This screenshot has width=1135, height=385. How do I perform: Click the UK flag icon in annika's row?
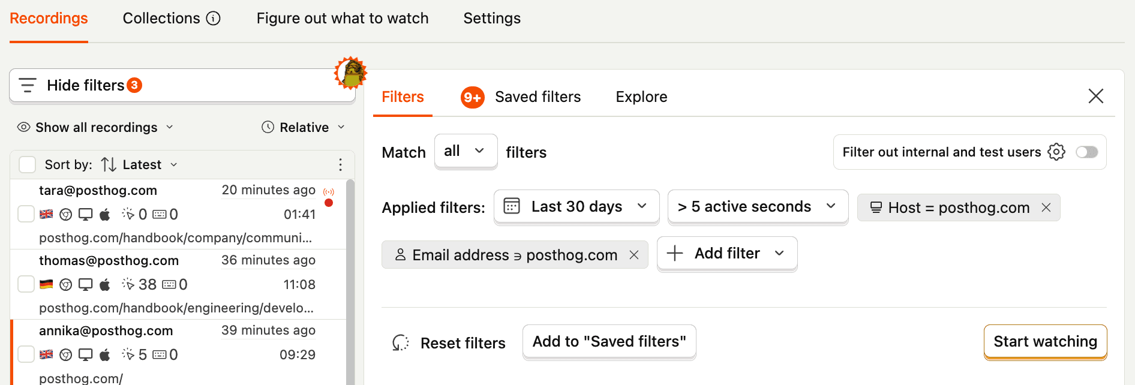click(46, 354)
